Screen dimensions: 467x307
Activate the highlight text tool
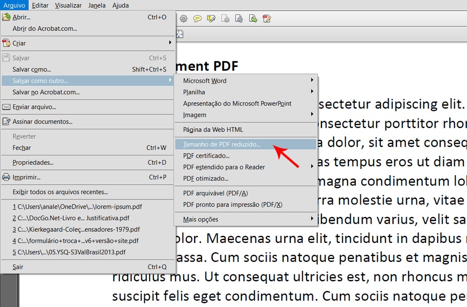coord(211,19)
